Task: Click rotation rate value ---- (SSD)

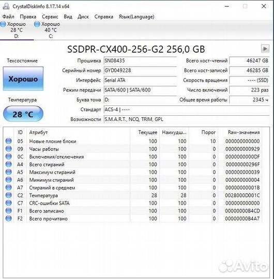Action: (x=249, y=80)
